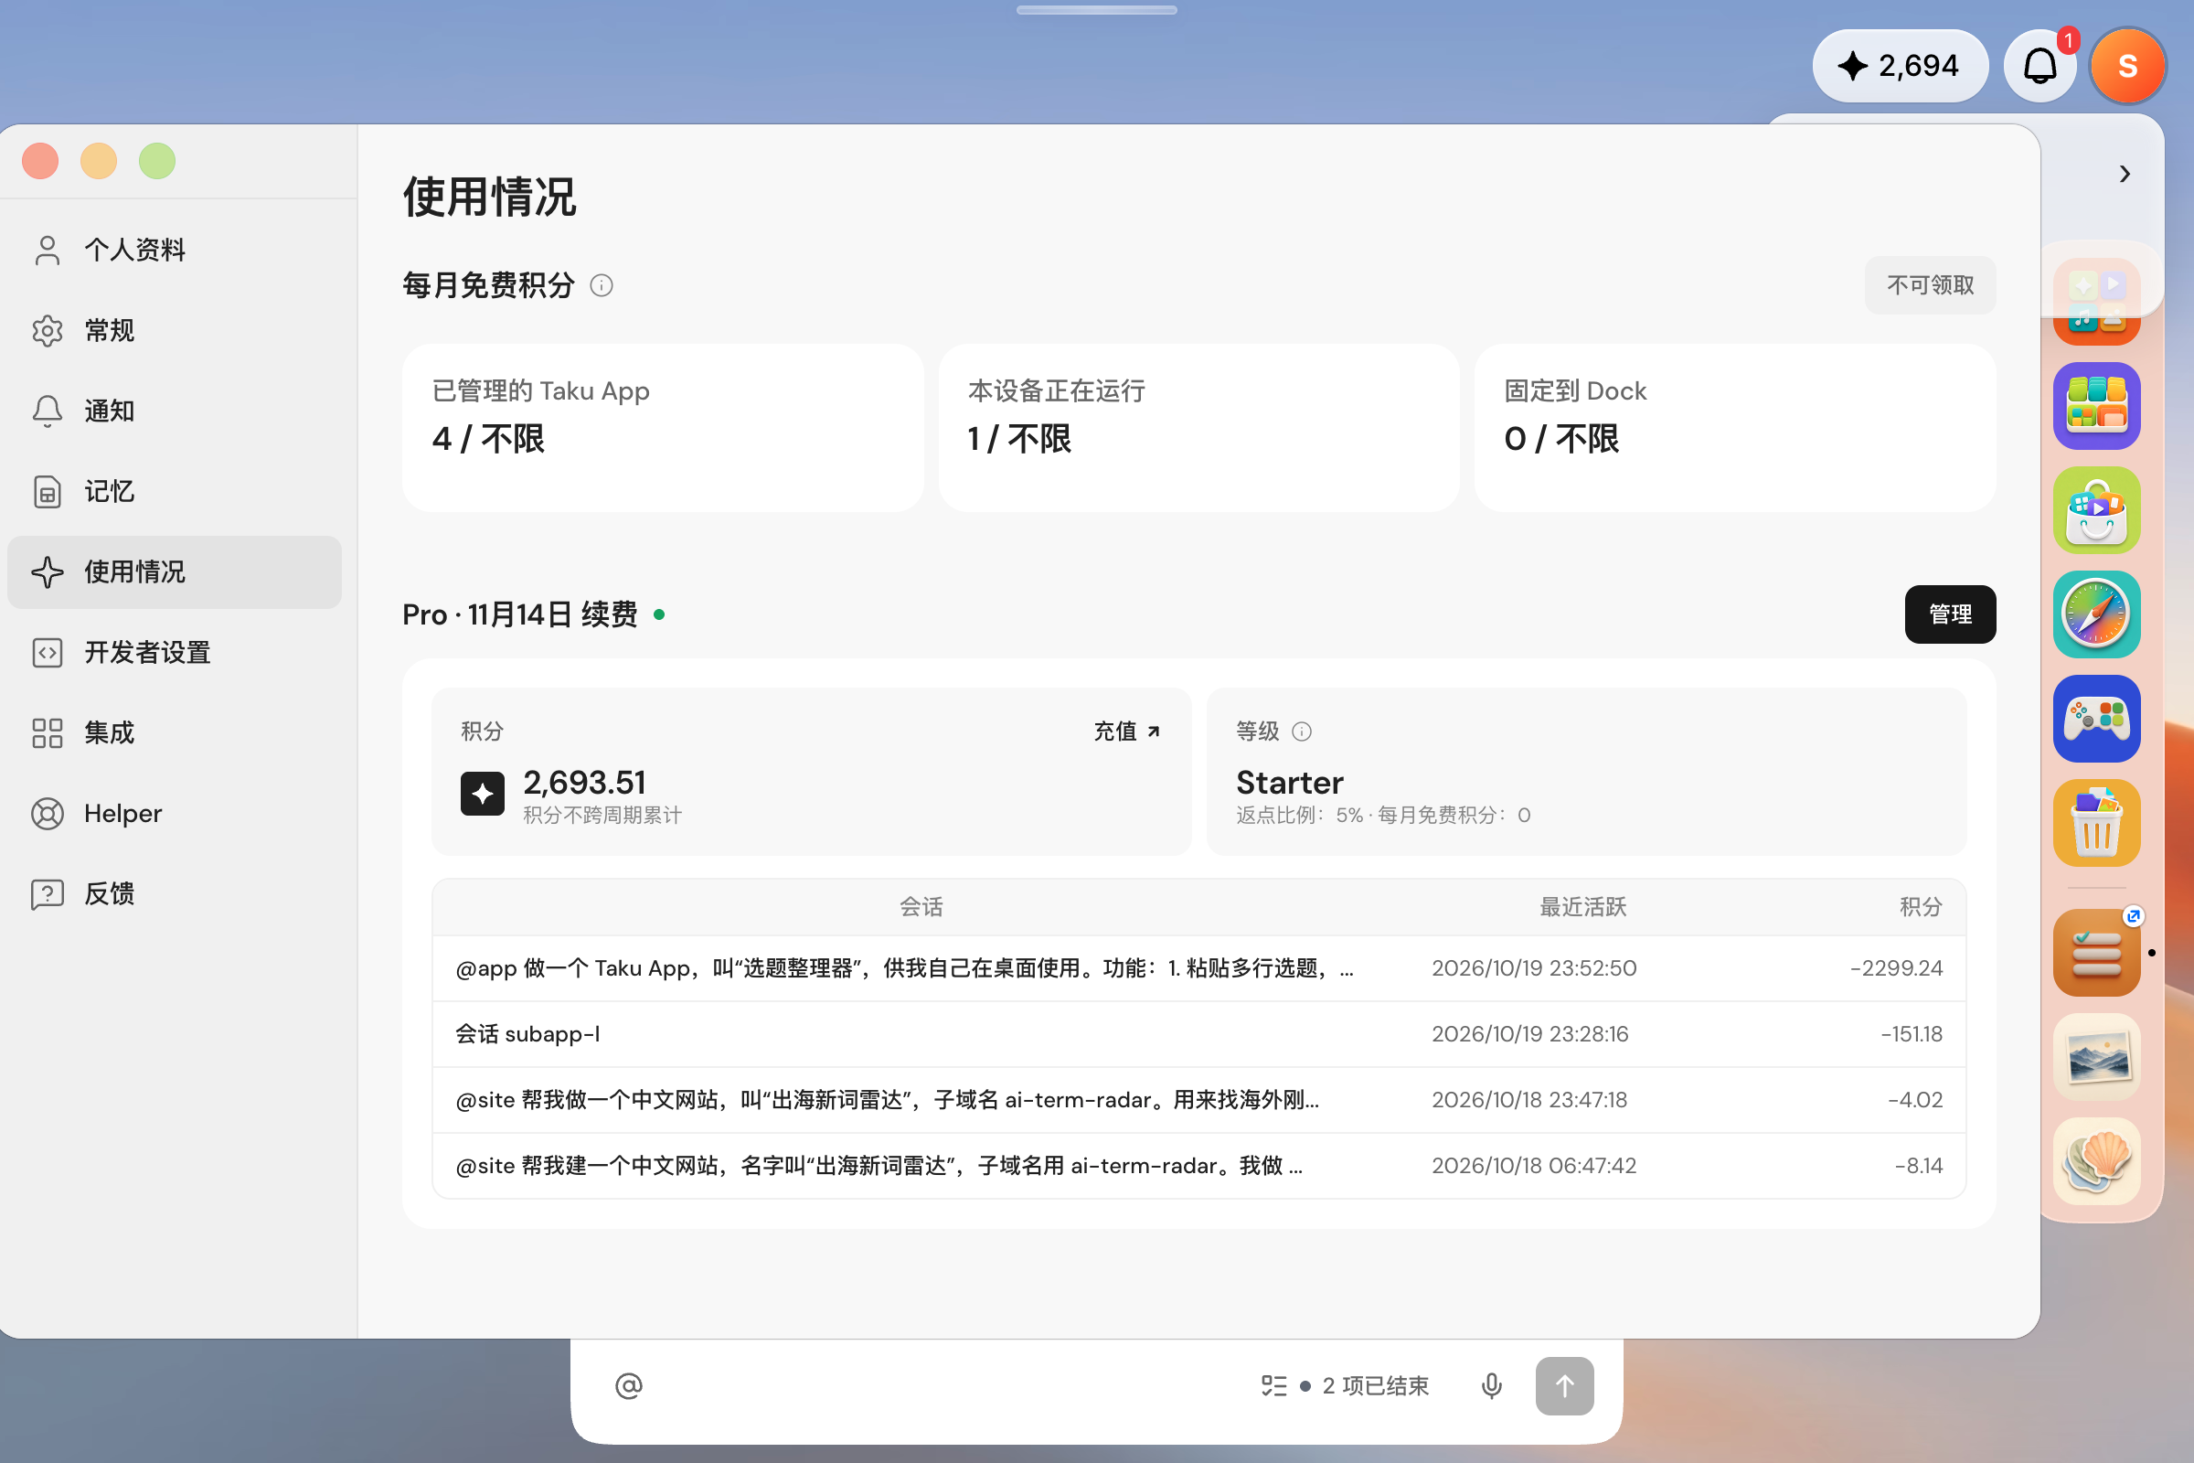Click the @ mention icon in the input bar
This screenshot has height=1463, width=2194.
tap(629, 1385)
